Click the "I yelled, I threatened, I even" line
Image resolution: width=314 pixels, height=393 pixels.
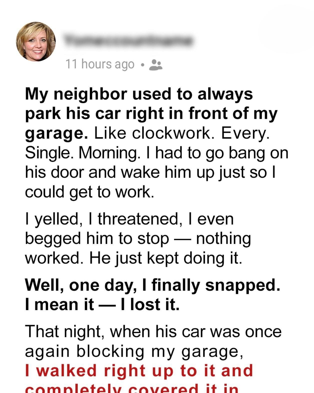coord(129,219)
